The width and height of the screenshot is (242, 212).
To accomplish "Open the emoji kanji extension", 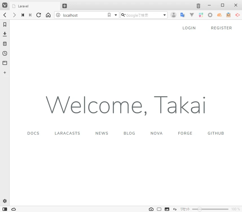I will [x=201, y=15].
